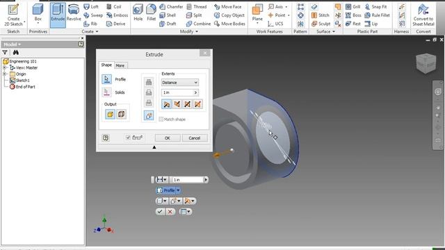Apply the Chamfer tool
445x250 pixels.
(x=171, y=6)
